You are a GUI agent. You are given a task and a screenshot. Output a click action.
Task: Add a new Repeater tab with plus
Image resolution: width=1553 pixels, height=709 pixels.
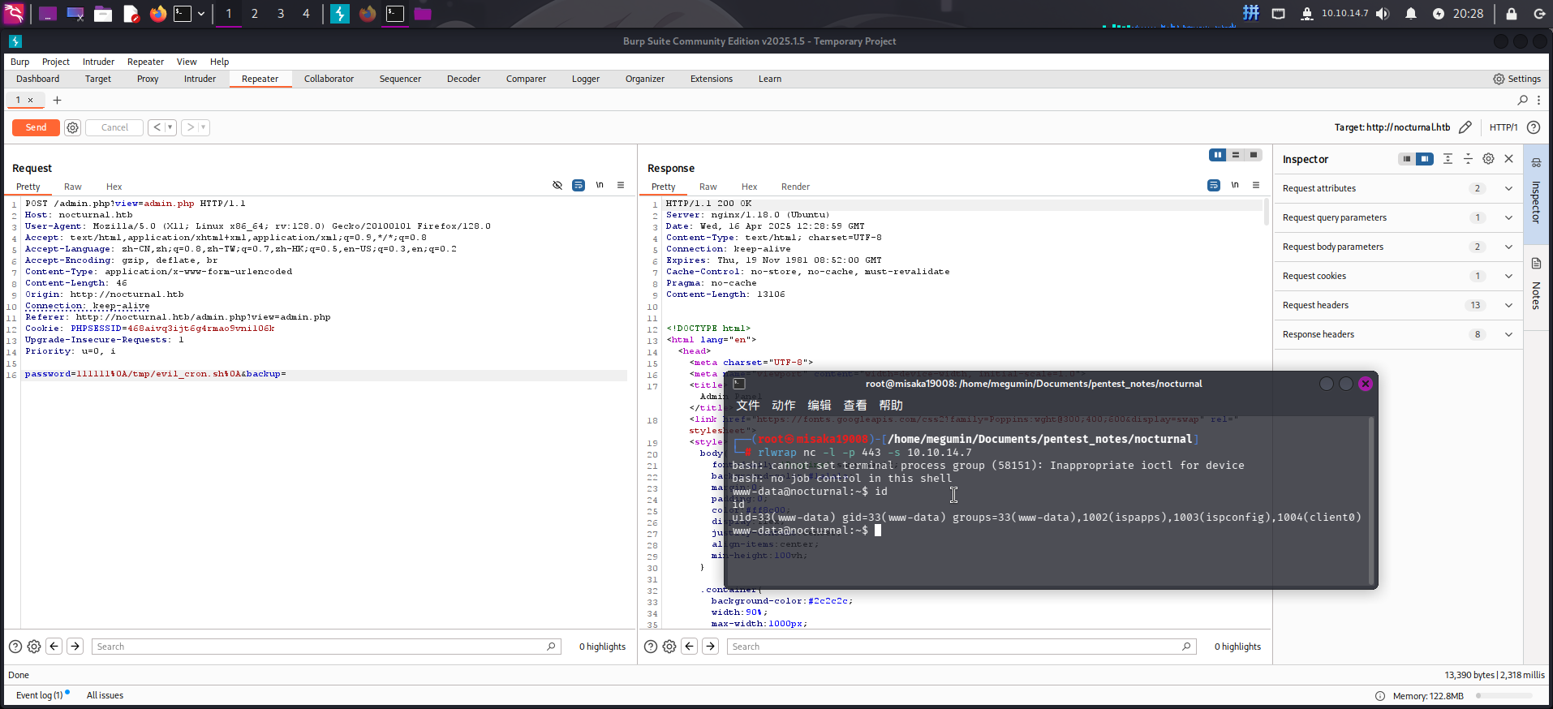pyautogui.click(x=57, y=100)
